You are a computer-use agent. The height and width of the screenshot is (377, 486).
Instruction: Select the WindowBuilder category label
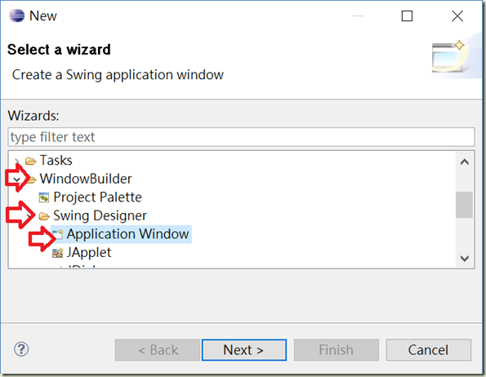(86, 179)
